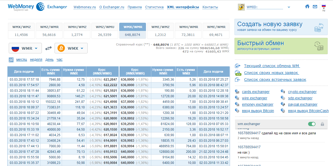
Task: Open the WMX currency dropdown
Action: [x=71, y=48]
